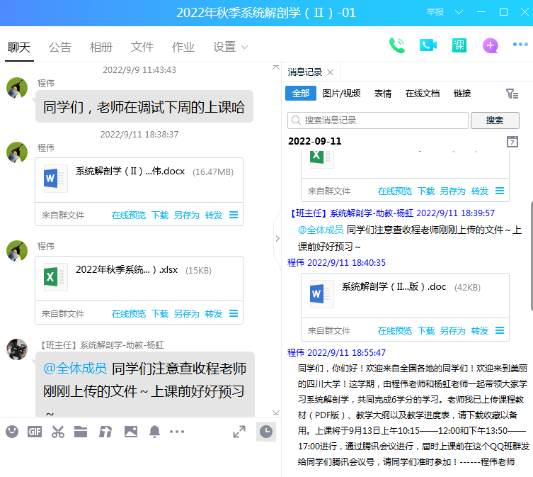The image size is (533, 477).
Task: Open the emoji picker
Action: [x=12, y=432]
